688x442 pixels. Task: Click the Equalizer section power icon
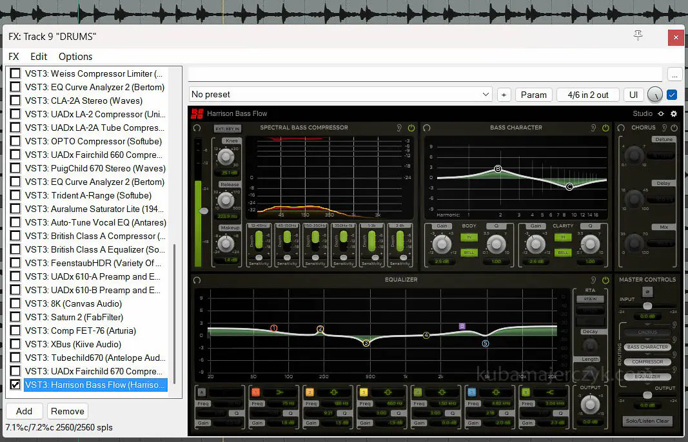tap(605, 280)
